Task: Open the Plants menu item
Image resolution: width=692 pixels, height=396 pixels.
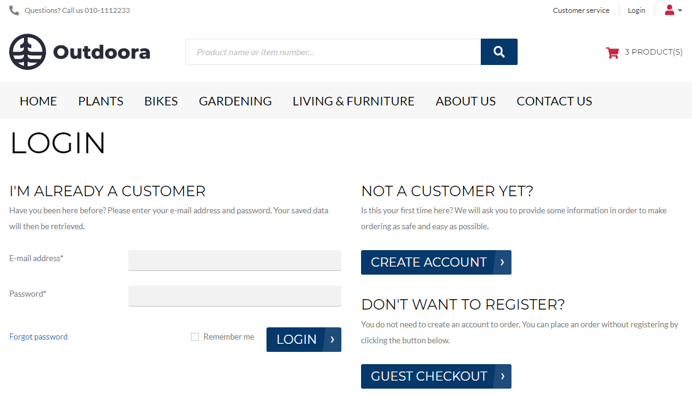Action: pos(101,101)
